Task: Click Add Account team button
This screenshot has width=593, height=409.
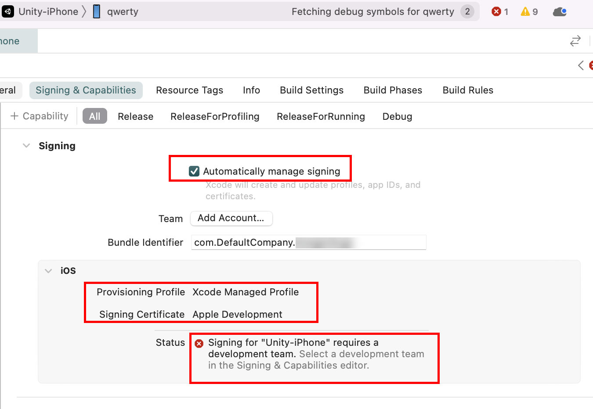Action: point(231,218)
